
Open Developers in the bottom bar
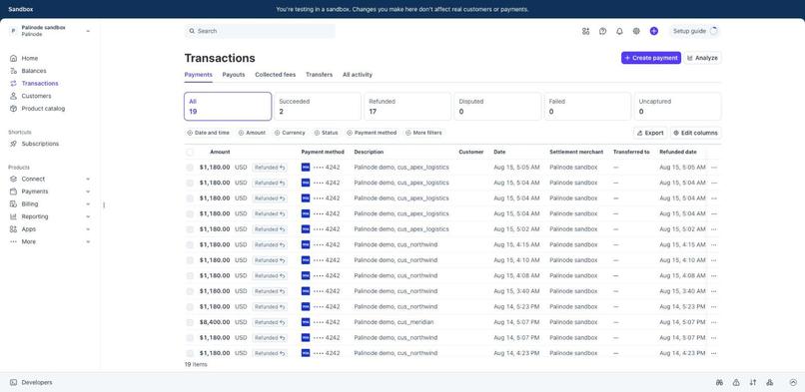click(x=31, y=383)
